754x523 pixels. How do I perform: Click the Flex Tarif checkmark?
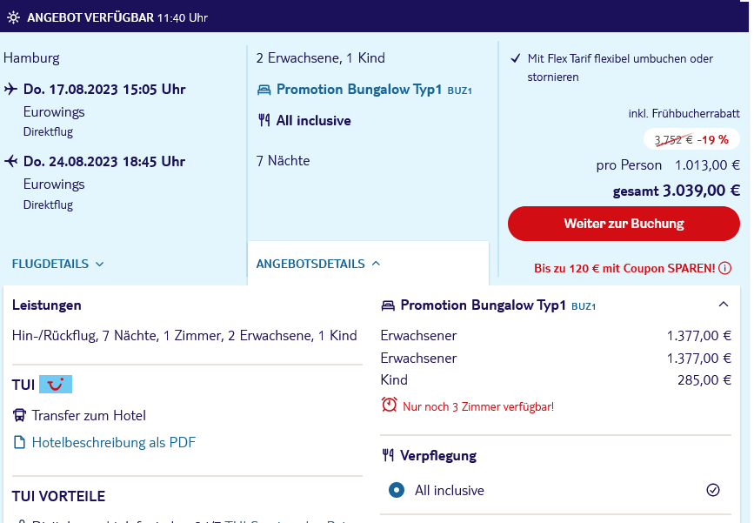[516, 58]
